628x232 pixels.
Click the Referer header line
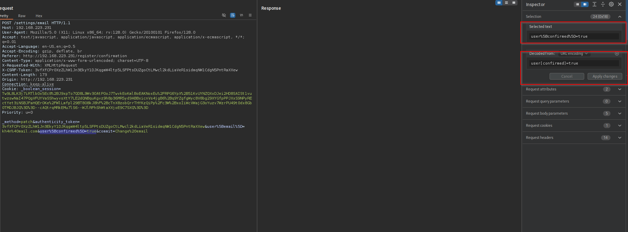(x=64, y=56)
